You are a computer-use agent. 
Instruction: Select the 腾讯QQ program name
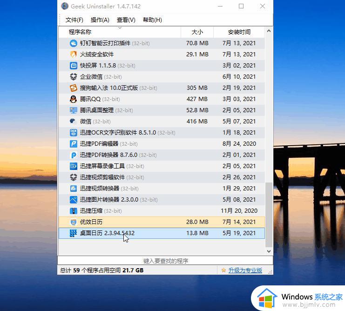(x=90, y=99)
